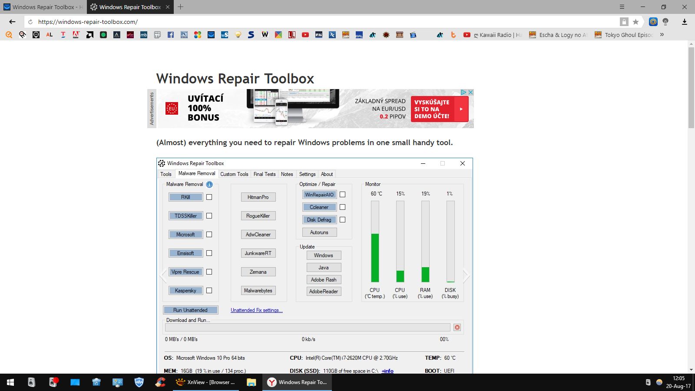Open the Custom Tools tab
Viewport: 695px width, 391px height.
pyautogui.click(x=234, y=174)
